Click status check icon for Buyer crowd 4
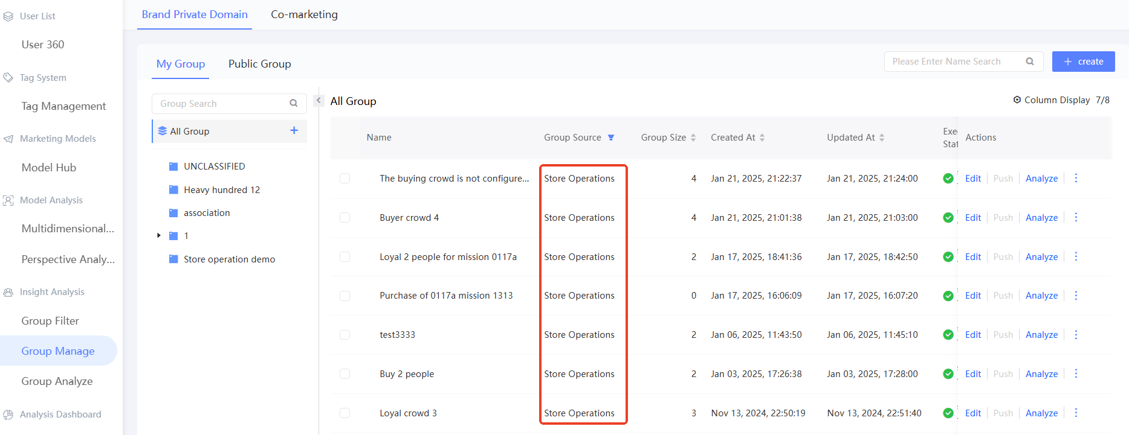 (948, 218)
